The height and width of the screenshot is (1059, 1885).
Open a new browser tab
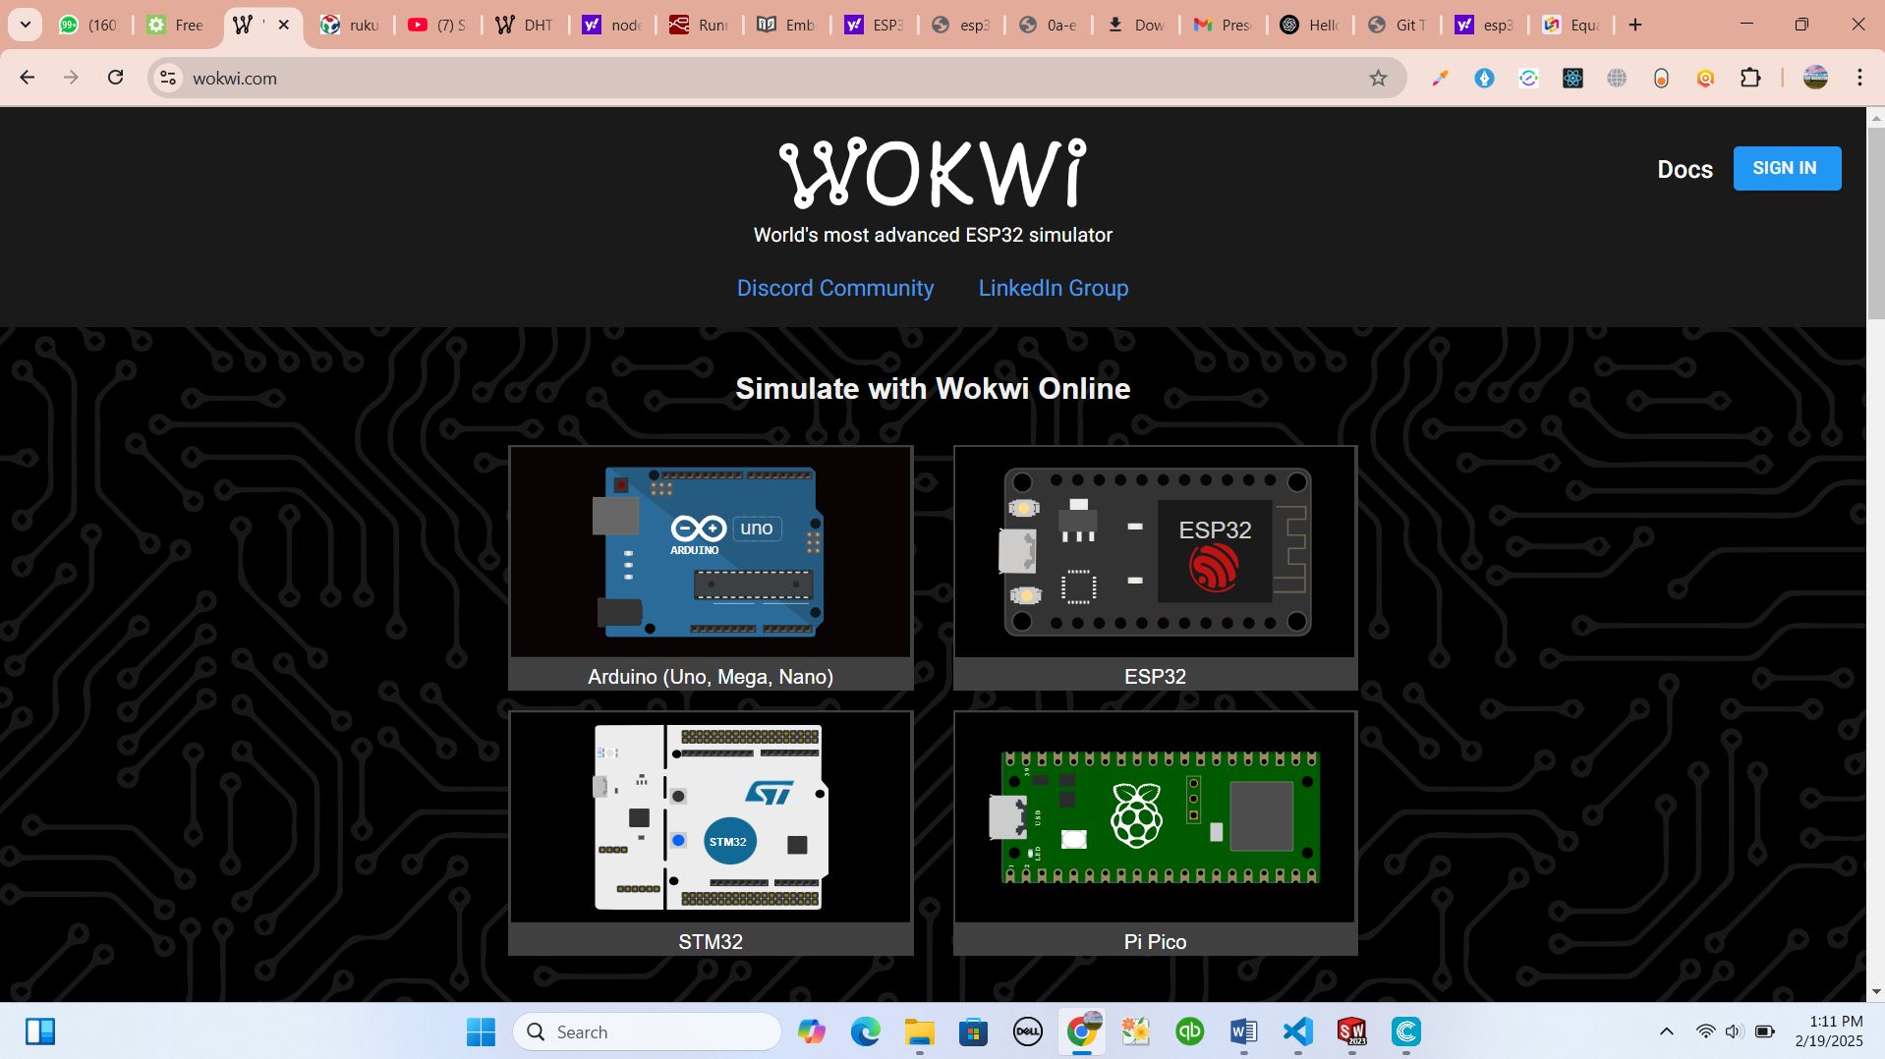click(x=1635, y=25)
